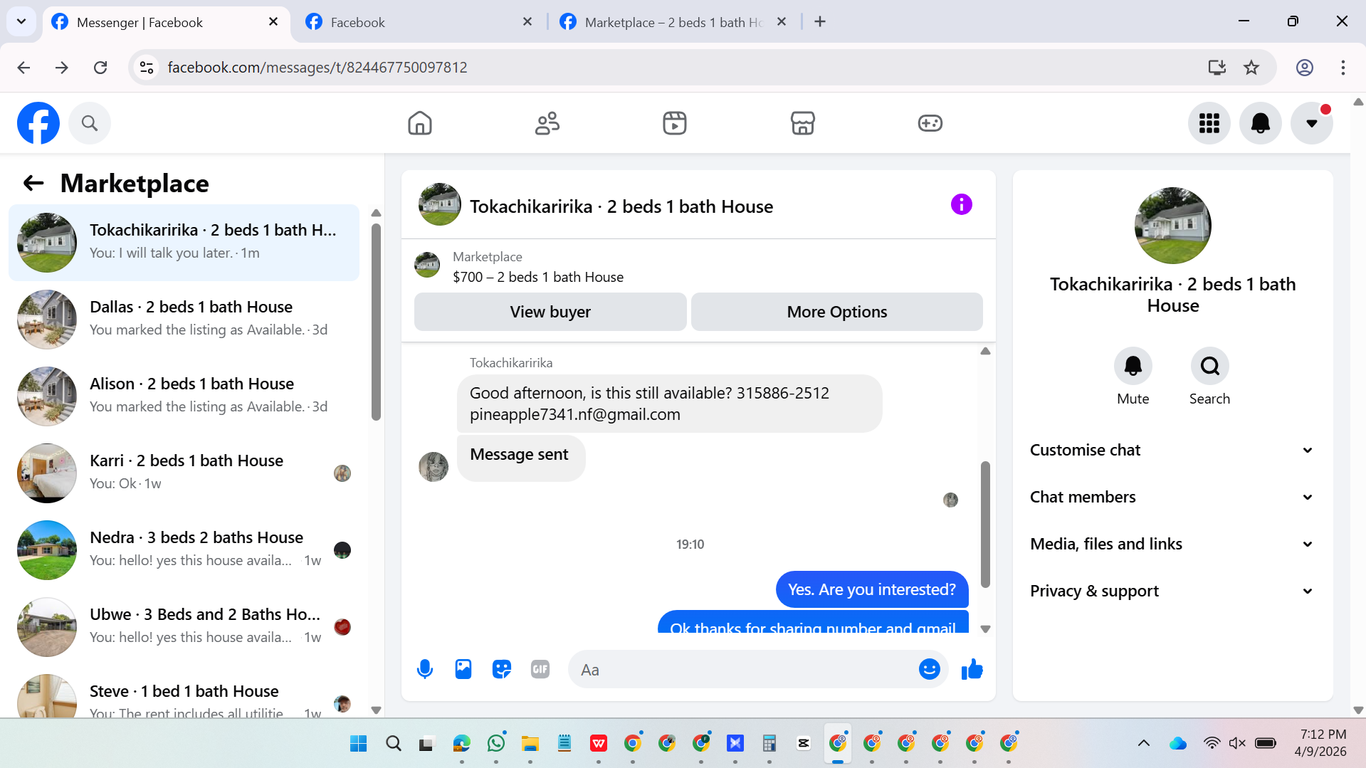
Task: Expand the Chat members section
Action: pos(1172,497)
